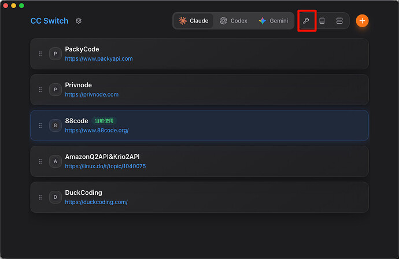Viewport: 399px width, 259px height.
Task: Click the 88code drag handle
Action: click(40, 125)
